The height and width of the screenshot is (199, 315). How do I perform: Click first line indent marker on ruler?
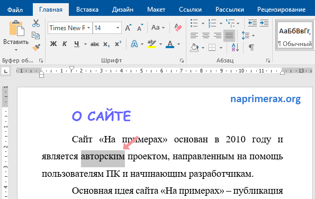[x=71, y=69]
